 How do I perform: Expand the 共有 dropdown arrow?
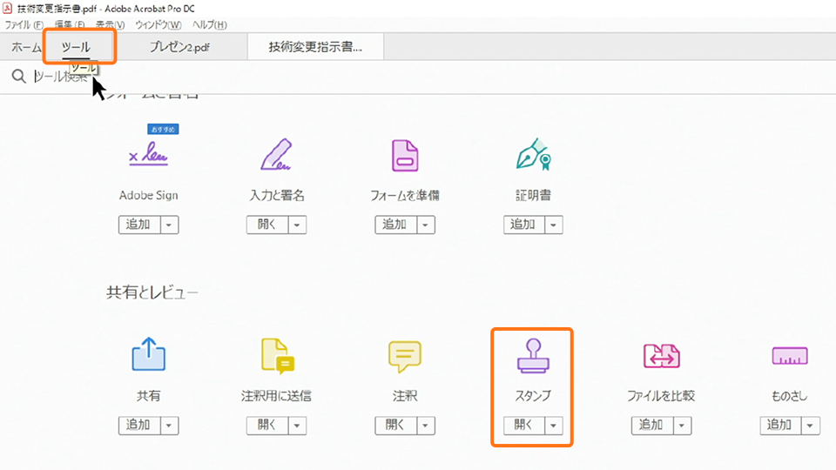pos(169,426)
